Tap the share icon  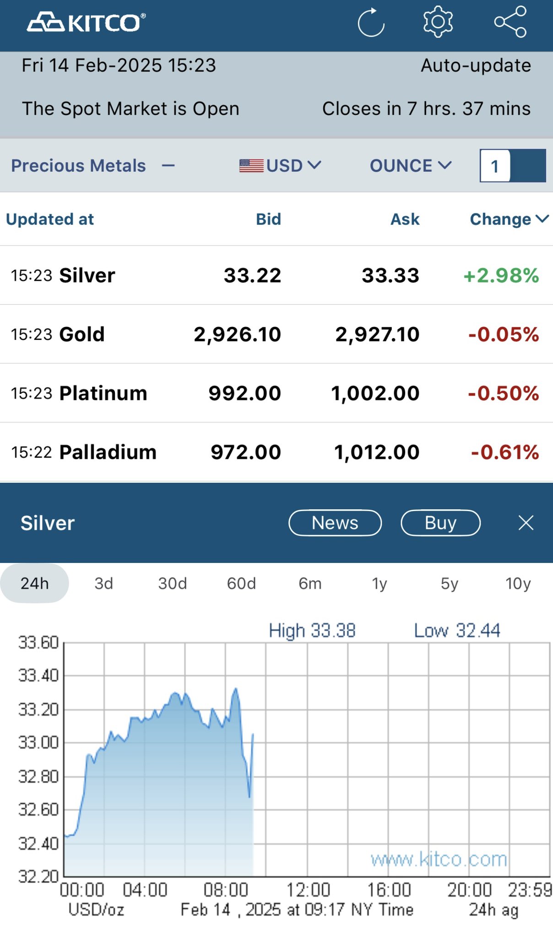(x=510, y=22)
